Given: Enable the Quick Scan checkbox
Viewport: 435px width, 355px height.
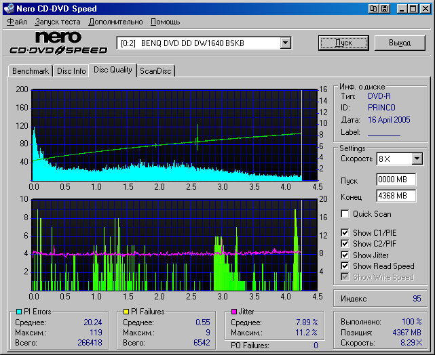Looking at the screenshot, I should [345, 214].
